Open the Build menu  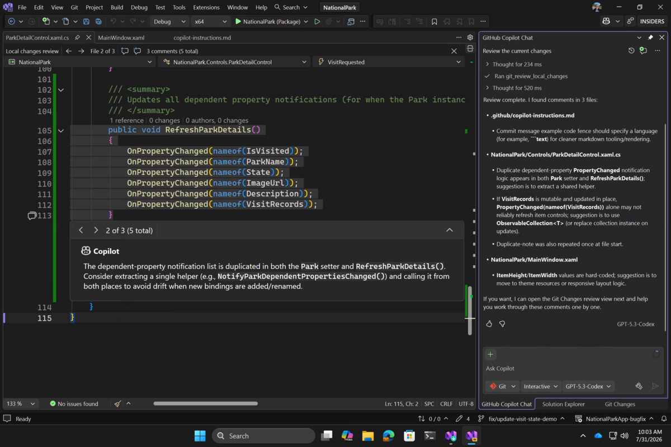pyautogui.click(x=117, y=7)
